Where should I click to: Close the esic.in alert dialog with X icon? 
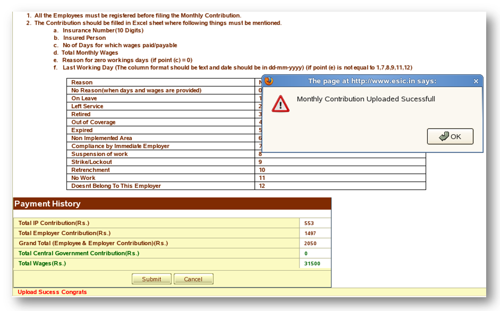476,81
